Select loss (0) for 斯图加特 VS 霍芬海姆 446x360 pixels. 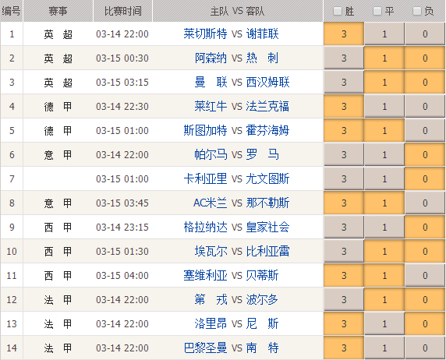[x=425, y=131]
